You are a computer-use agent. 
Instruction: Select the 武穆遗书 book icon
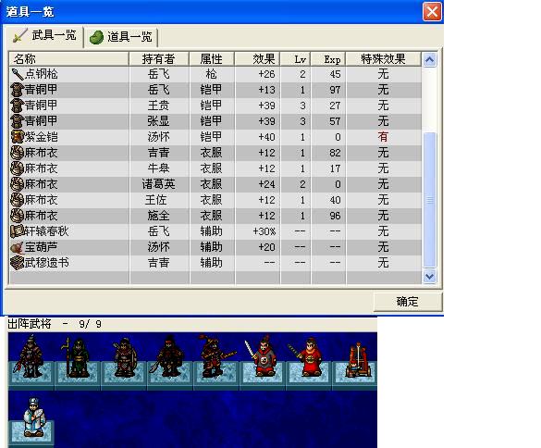click(x=17, y=263)
